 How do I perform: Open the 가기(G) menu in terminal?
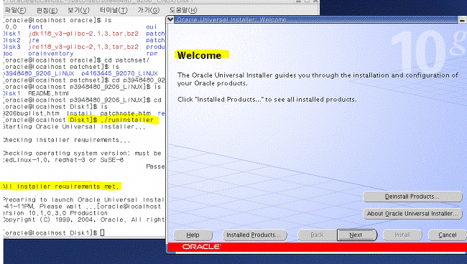(148, 10)
